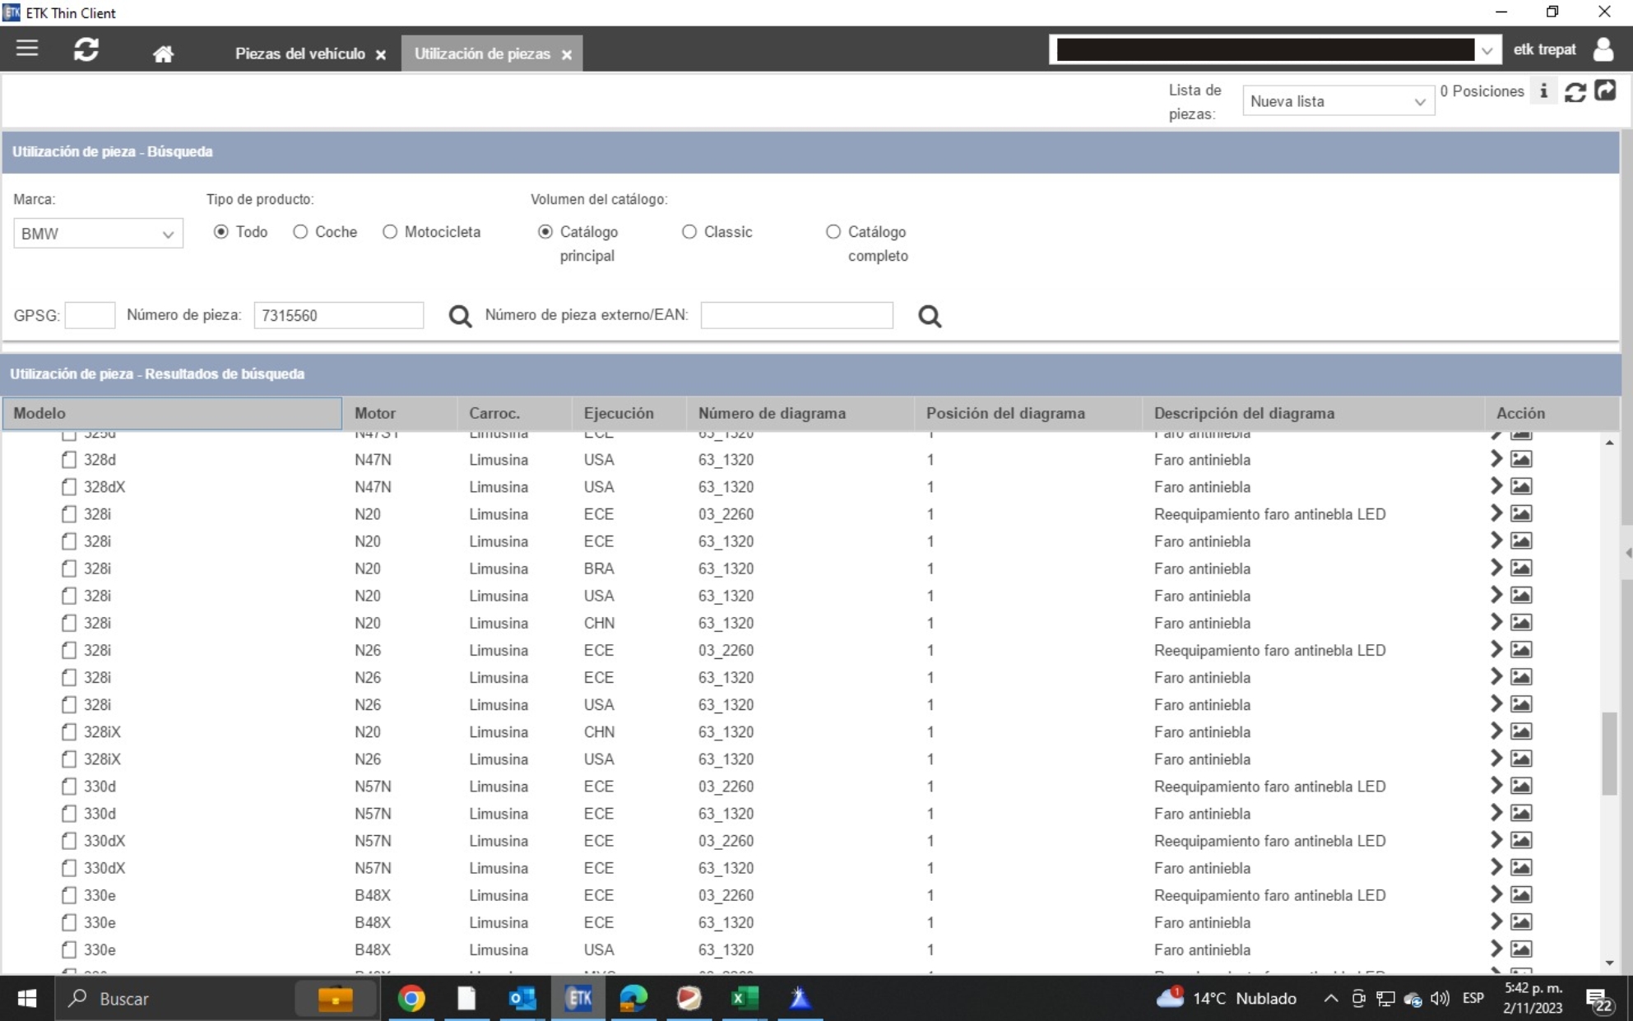Open the Marca BMW dropdown
Viewport: 1633px width, 1021px height.
click(98, 234)
